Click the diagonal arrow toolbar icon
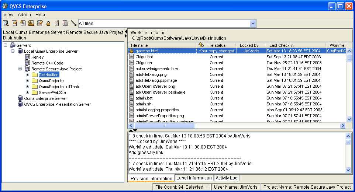 [73, 23]
